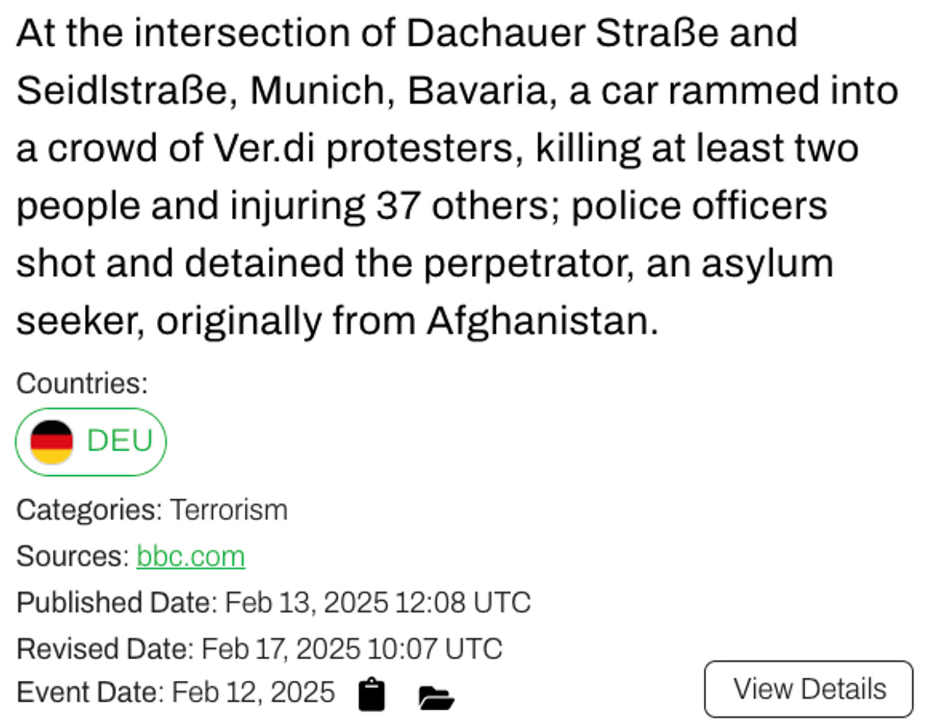The width and height of the screenshot is (929, 727).
Task: Click the Categories label
Action: tap(89, 510)
